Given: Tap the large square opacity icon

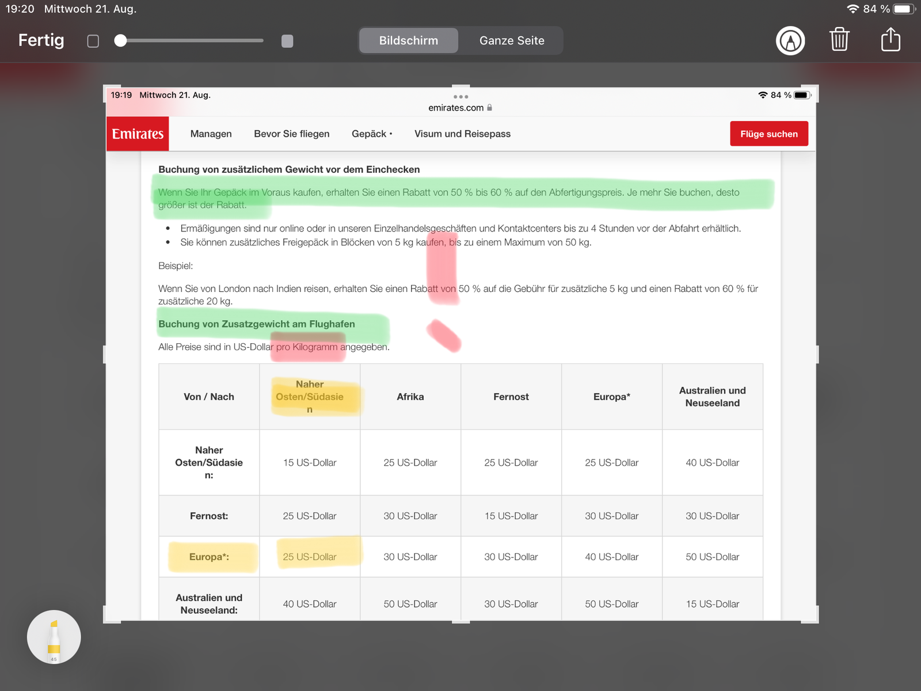Looking at the screenshot, I should (x=287, y=41).
